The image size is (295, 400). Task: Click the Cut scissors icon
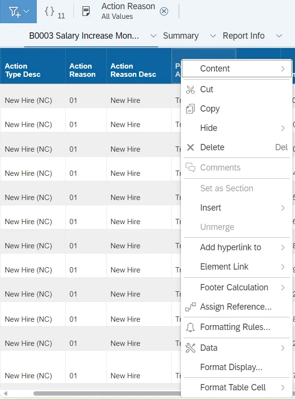[x=191, y=89]
